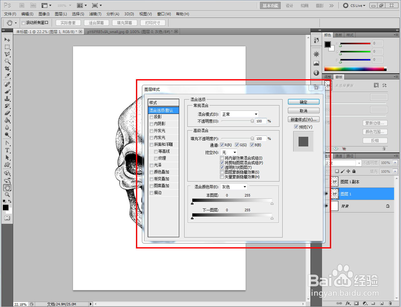Open the 文件(F) menu
Viewport: 401px width, 307px height.
[x=10, y=14]
